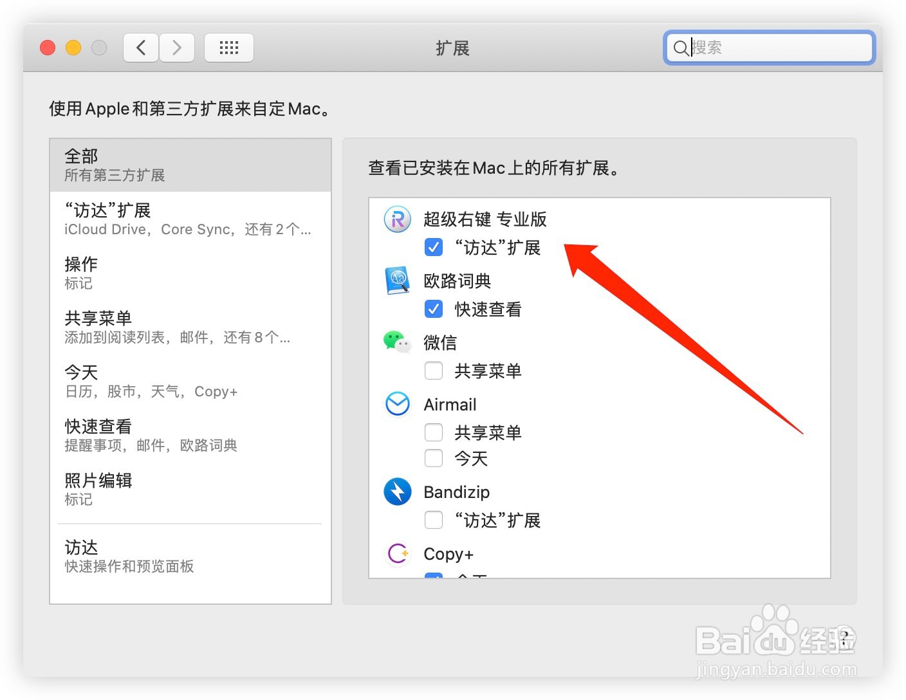This screenshot has height=700, width=906.
Task: Click the Bandizip lightning icon
Action: coord(398,492)
